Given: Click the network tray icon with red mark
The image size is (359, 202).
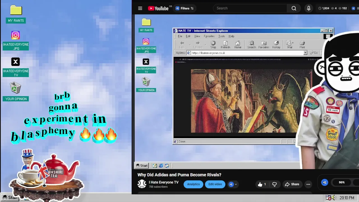Looking at the screenshot, I should [328, 198].
